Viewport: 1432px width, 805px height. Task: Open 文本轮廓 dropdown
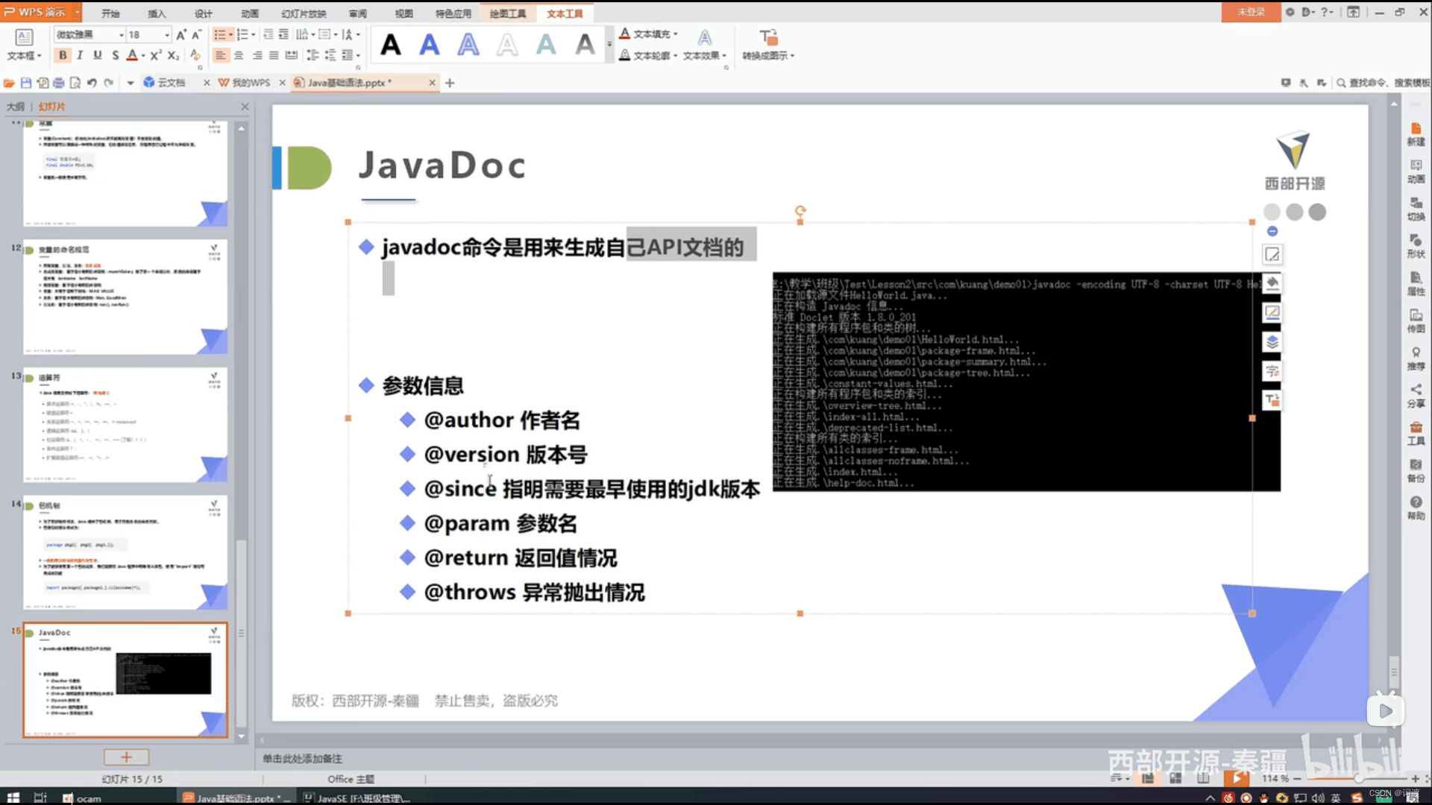click(x=648, y=55)
